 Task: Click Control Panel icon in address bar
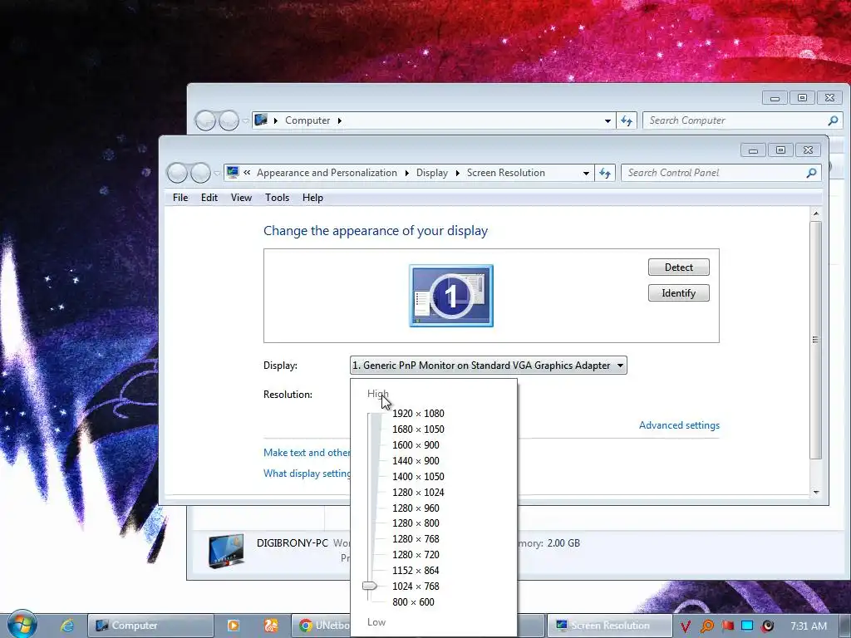tap(233, 173)
